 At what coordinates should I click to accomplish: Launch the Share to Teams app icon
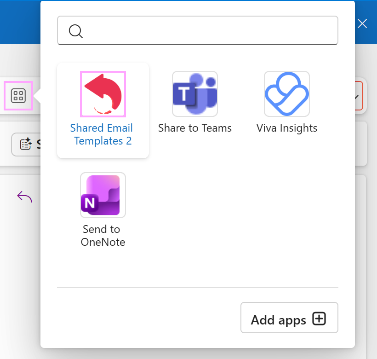(x=194, y=94)
